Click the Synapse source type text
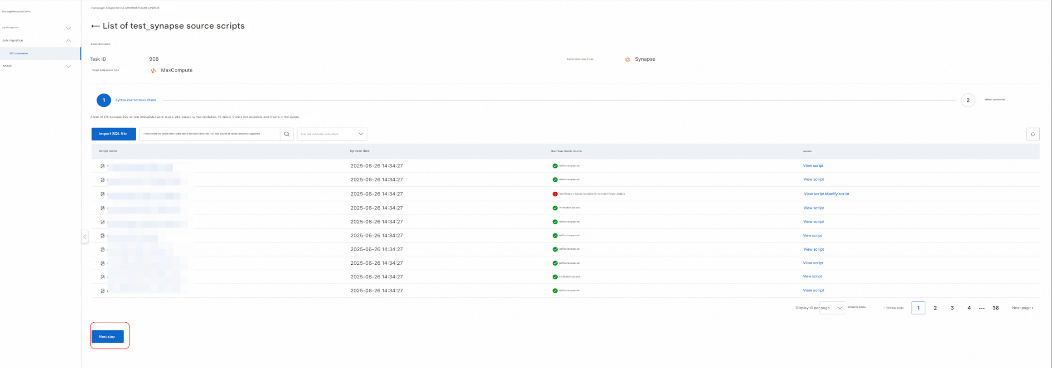The width and height of the screenshot is (1052, 368). (645, 59)
